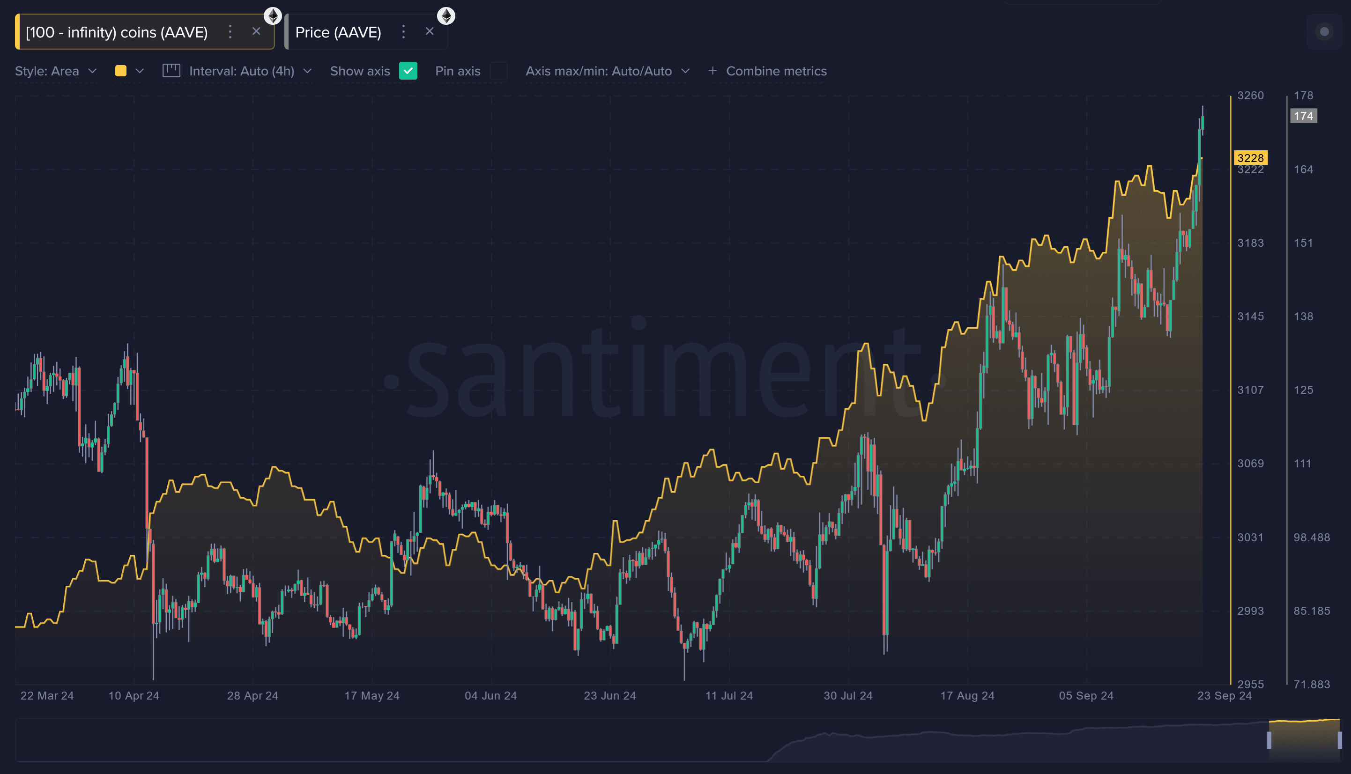
Task: Click the 30 Jul 24 date label
Action: (x=848, y=695)
